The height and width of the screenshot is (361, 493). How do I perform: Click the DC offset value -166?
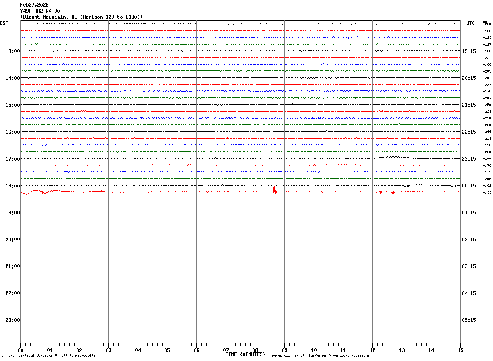coord(487,31)
